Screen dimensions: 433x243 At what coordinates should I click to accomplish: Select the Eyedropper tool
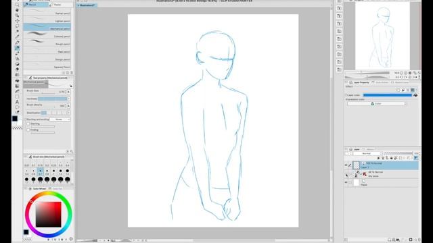pos(17,37)
